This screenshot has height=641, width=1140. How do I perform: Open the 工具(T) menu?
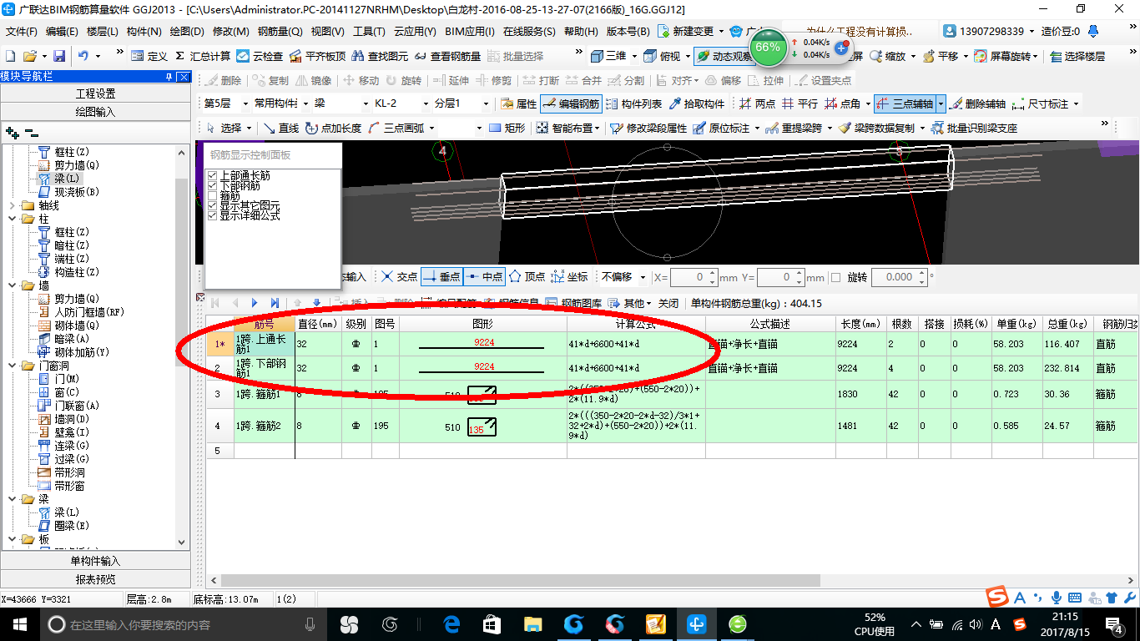369,31
